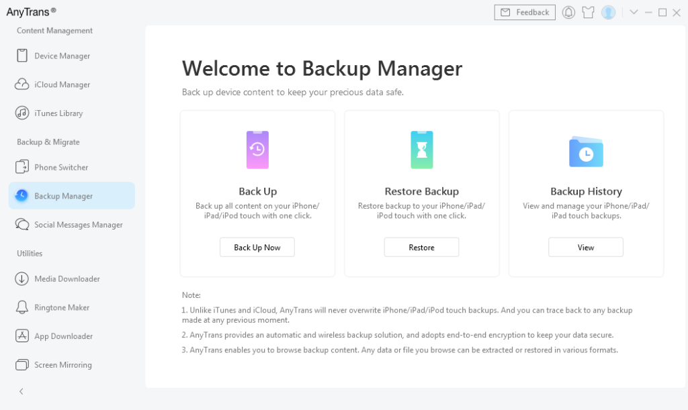Switch to Backup Manager in the sidebar
Image resolution: width=688 pixels, height=410 pixels.
pos(64,195)
